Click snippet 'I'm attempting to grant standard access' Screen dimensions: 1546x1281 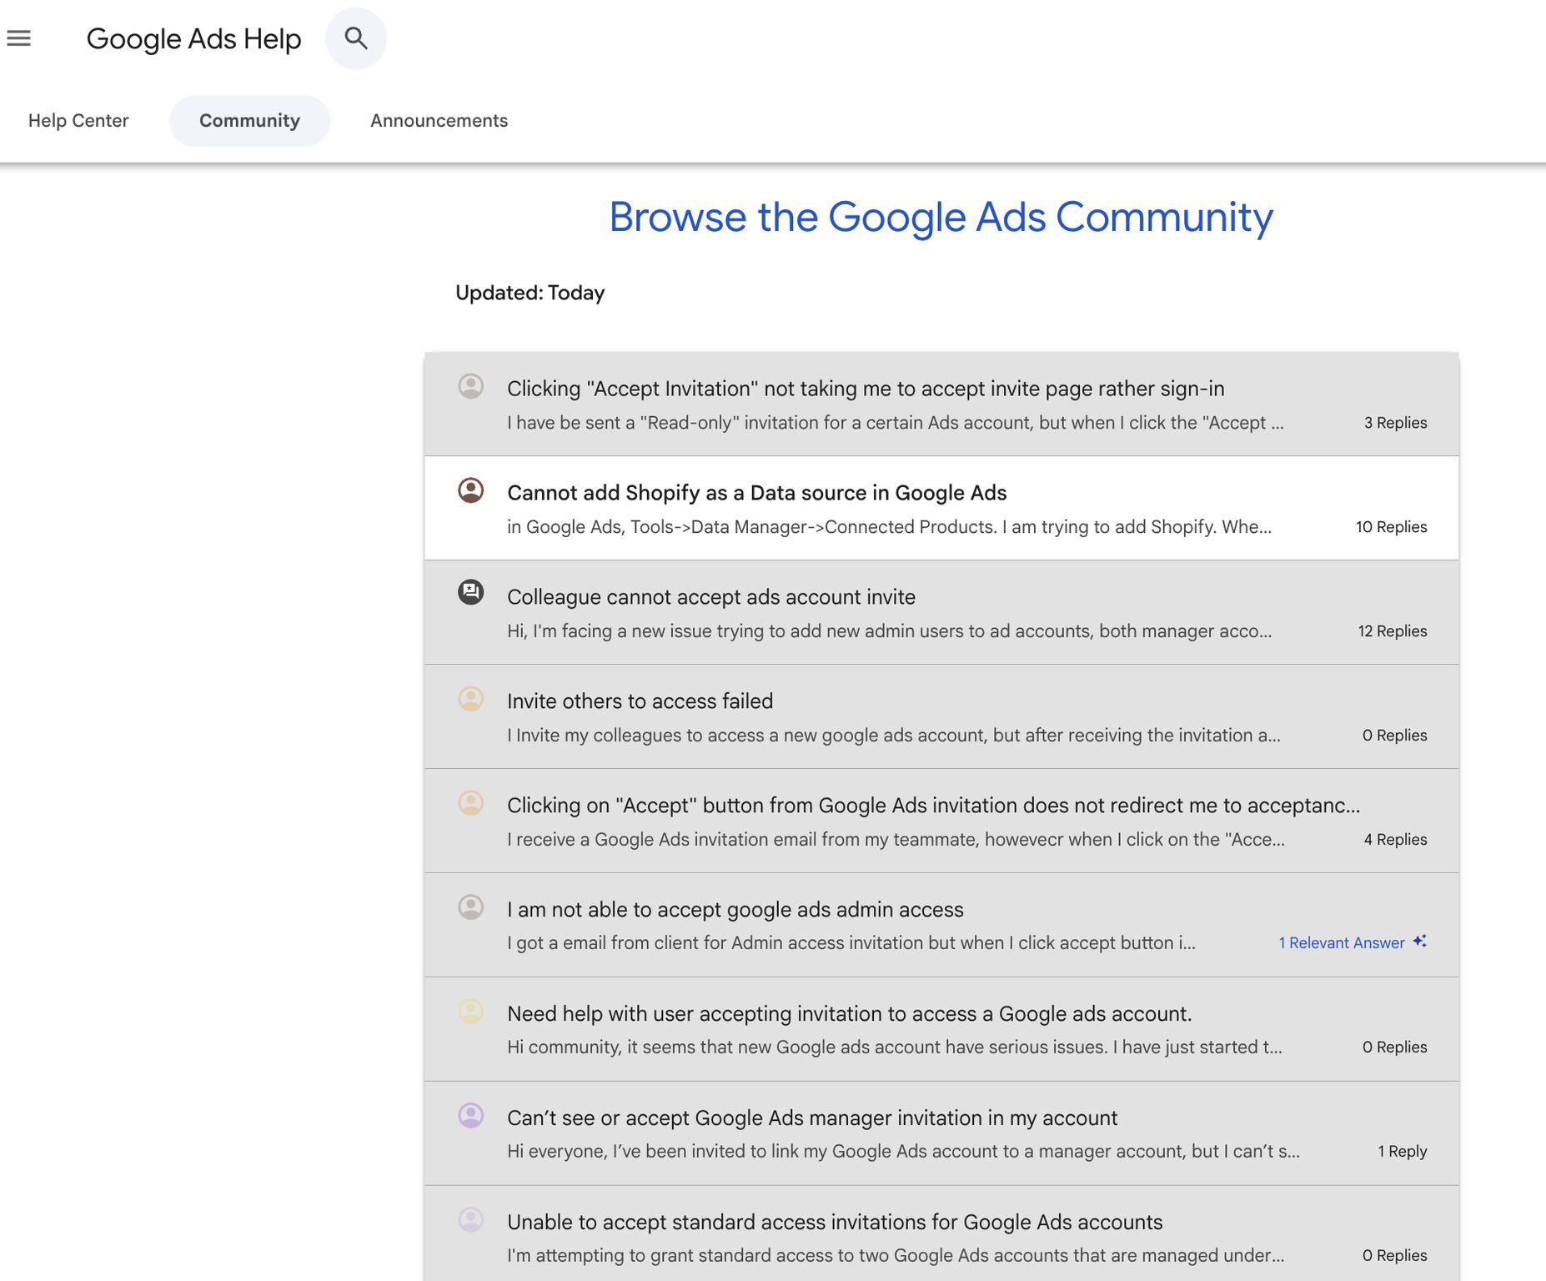[x=896, y=1255]
